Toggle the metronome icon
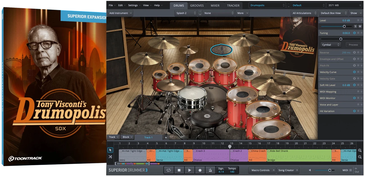Image resolution: width=365 pixels, height=176 pixels. click(x=210, y=170)
